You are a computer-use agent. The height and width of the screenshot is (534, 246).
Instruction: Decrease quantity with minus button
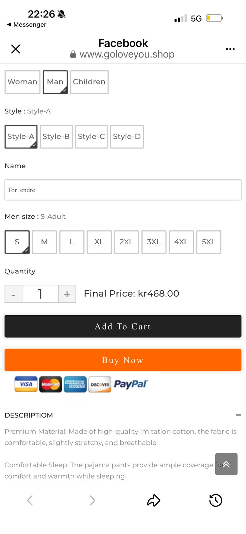13,294
